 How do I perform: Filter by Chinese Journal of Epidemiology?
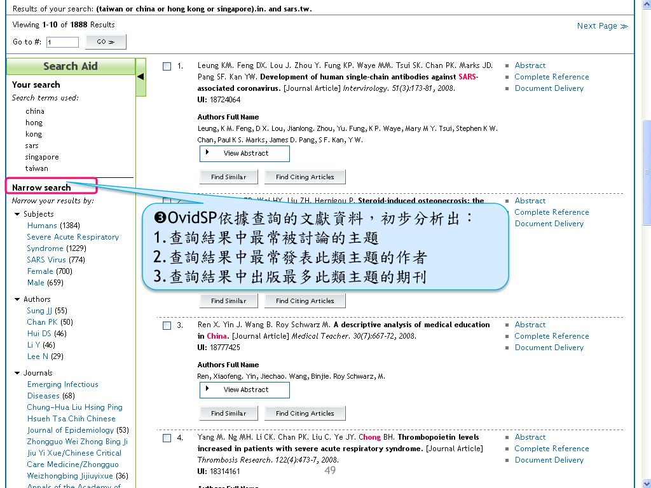tap(75, 419)
